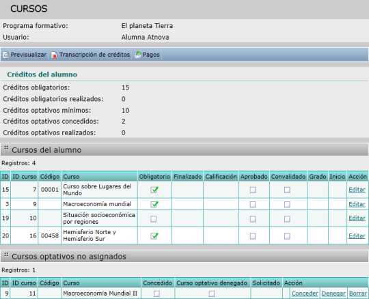Screen dimensions: 369x299
Task: Collapse the Cursos del alumno section grip
Action: tap(6, 148)
